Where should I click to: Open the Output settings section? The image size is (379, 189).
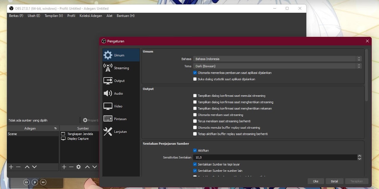point(119,81)
